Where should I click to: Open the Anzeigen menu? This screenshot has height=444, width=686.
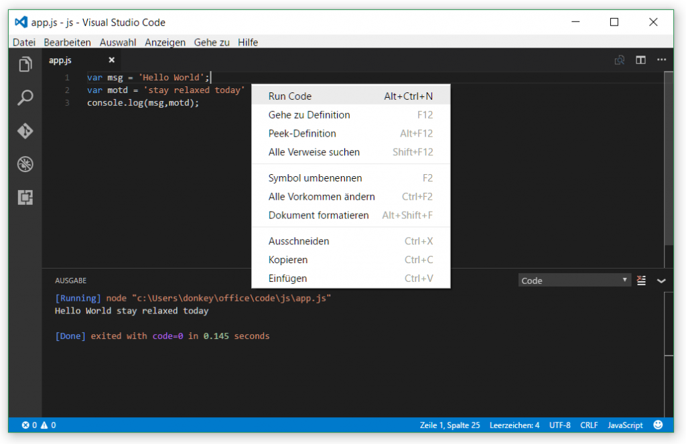point(165,42)
